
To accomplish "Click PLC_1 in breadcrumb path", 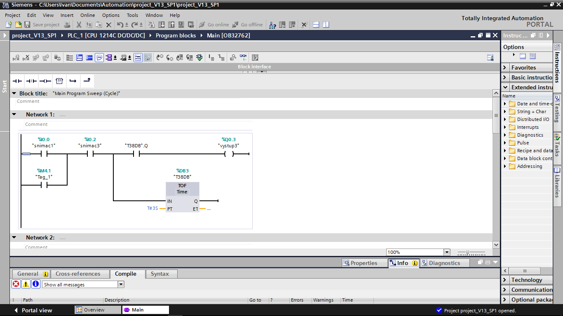I will [x=106, y=35].
